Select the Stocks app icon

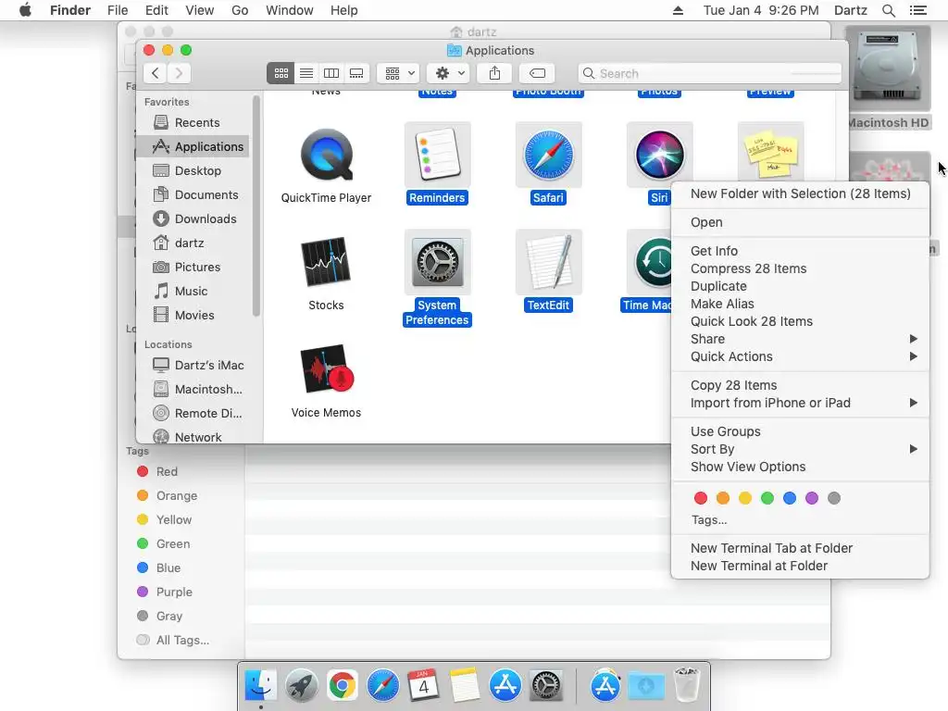[x=327, y=262]
